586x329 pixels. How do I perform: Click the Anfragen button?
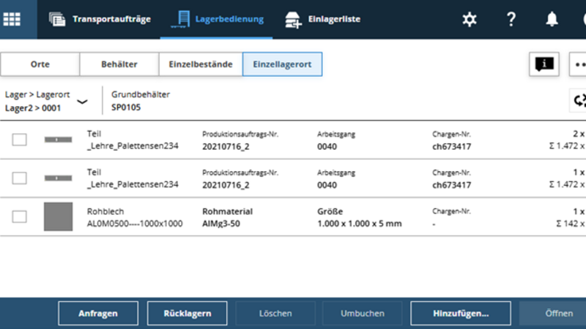point(98,313)
